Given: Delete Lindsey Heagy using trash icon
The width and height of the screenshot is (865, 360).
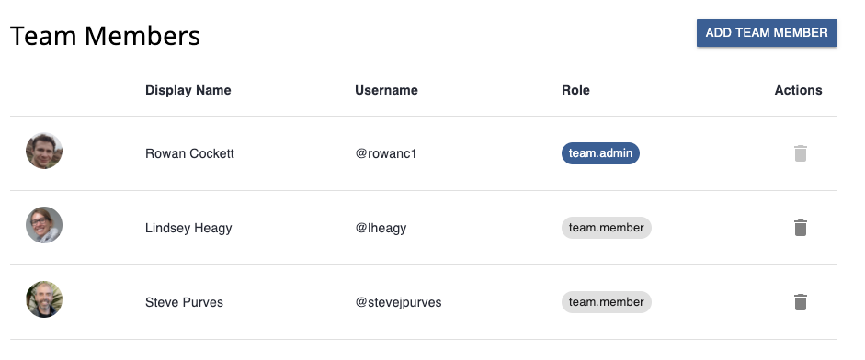Looking at the screenshot, I should (801, 228).
